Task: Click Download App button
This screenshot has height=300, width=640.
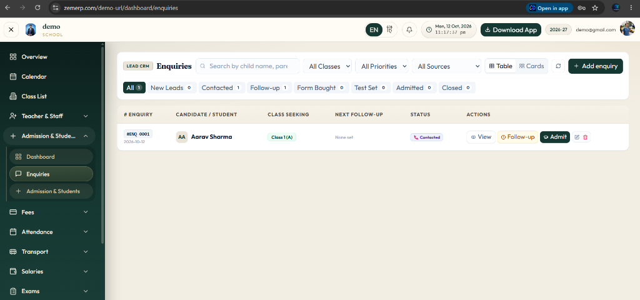Action: pyautogui.click(x=511, y=30)
